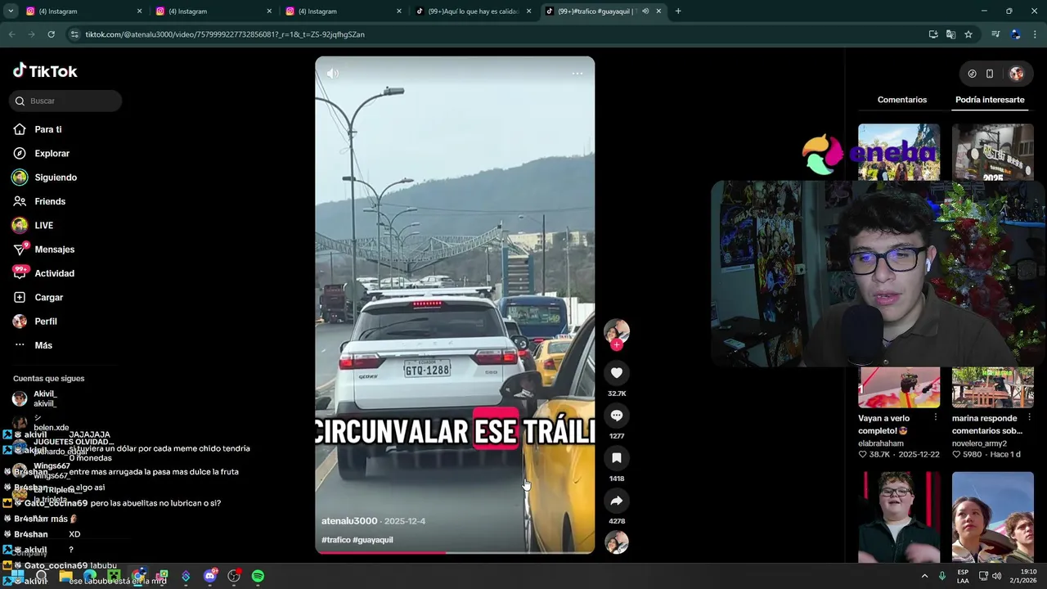Image resolution: width=1047 pixels, height=589 pixels.
Task: Open the video creator's avatar
Action: coord(617,330)
